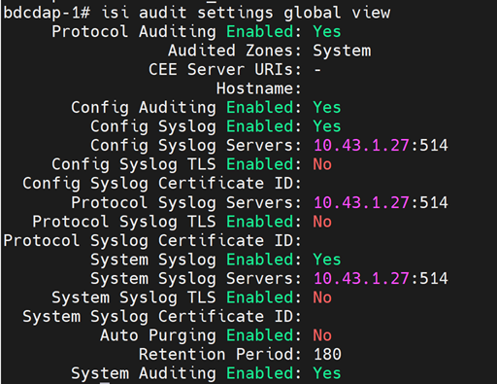
Task: Click the System Auditing Enabled Yes value
Action: coord(327,373)
